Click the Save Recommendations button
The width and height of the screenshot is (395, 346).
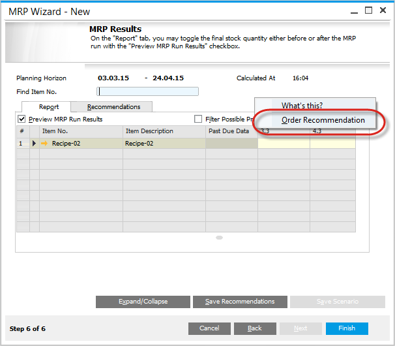click(240, 302)
